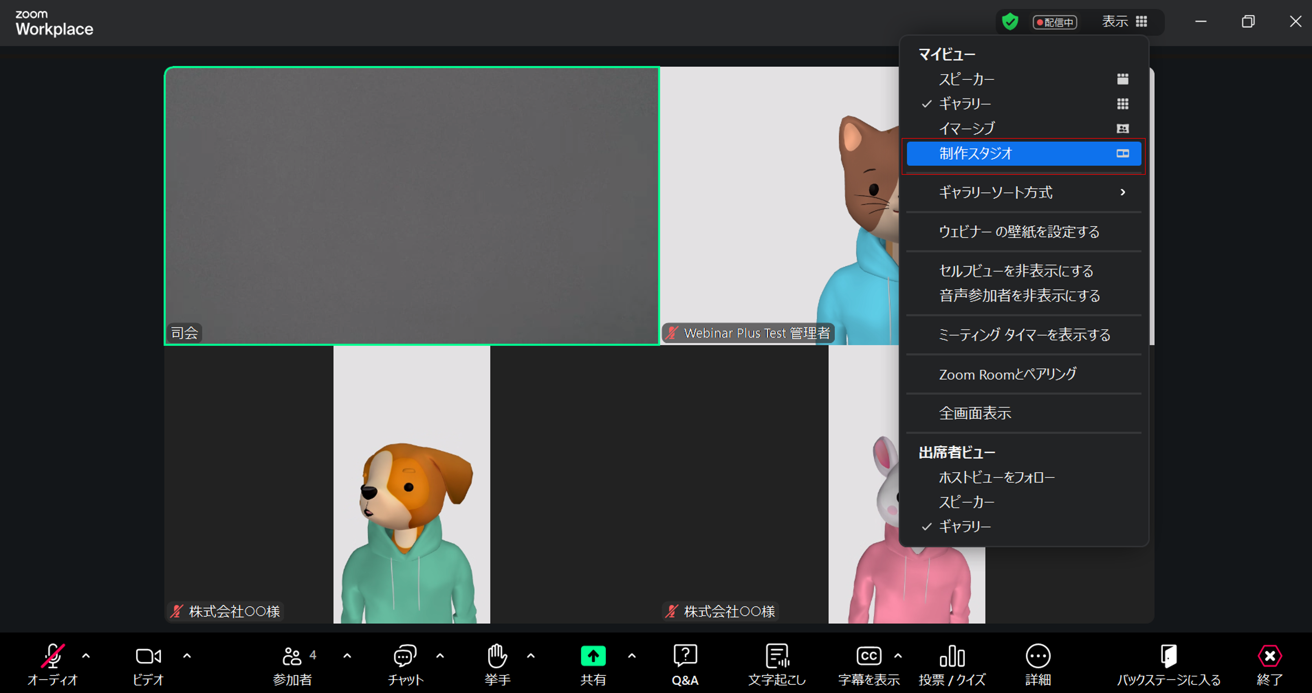Click the Webinar Plus Test 管理者 video tile

pos(779,206)
